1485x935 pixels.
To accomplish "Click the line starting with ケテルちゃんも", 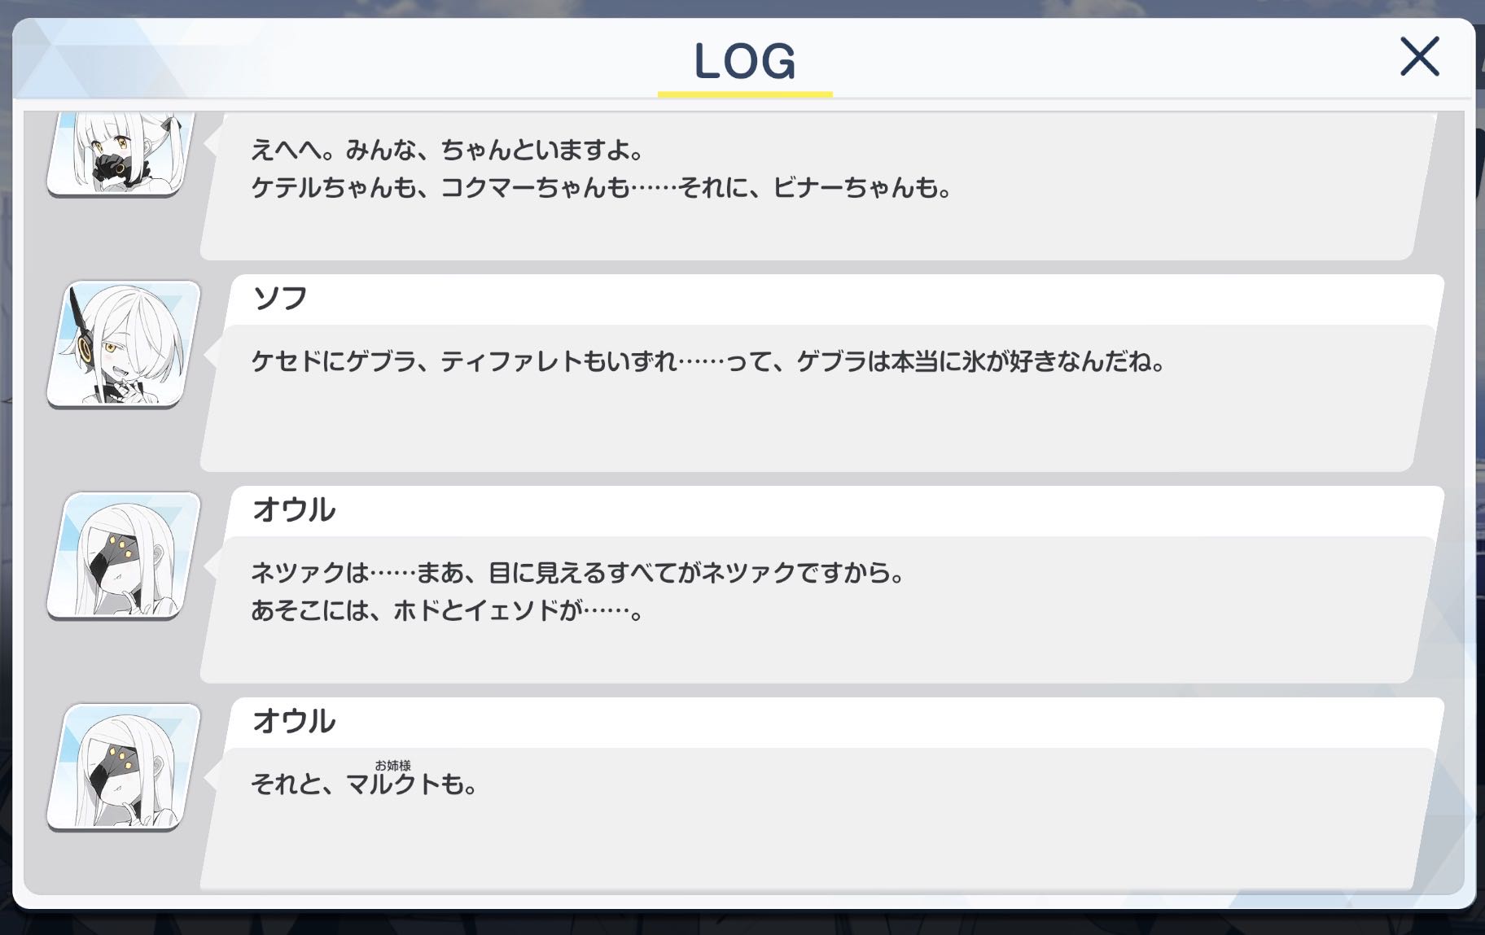I will (601, 188).
